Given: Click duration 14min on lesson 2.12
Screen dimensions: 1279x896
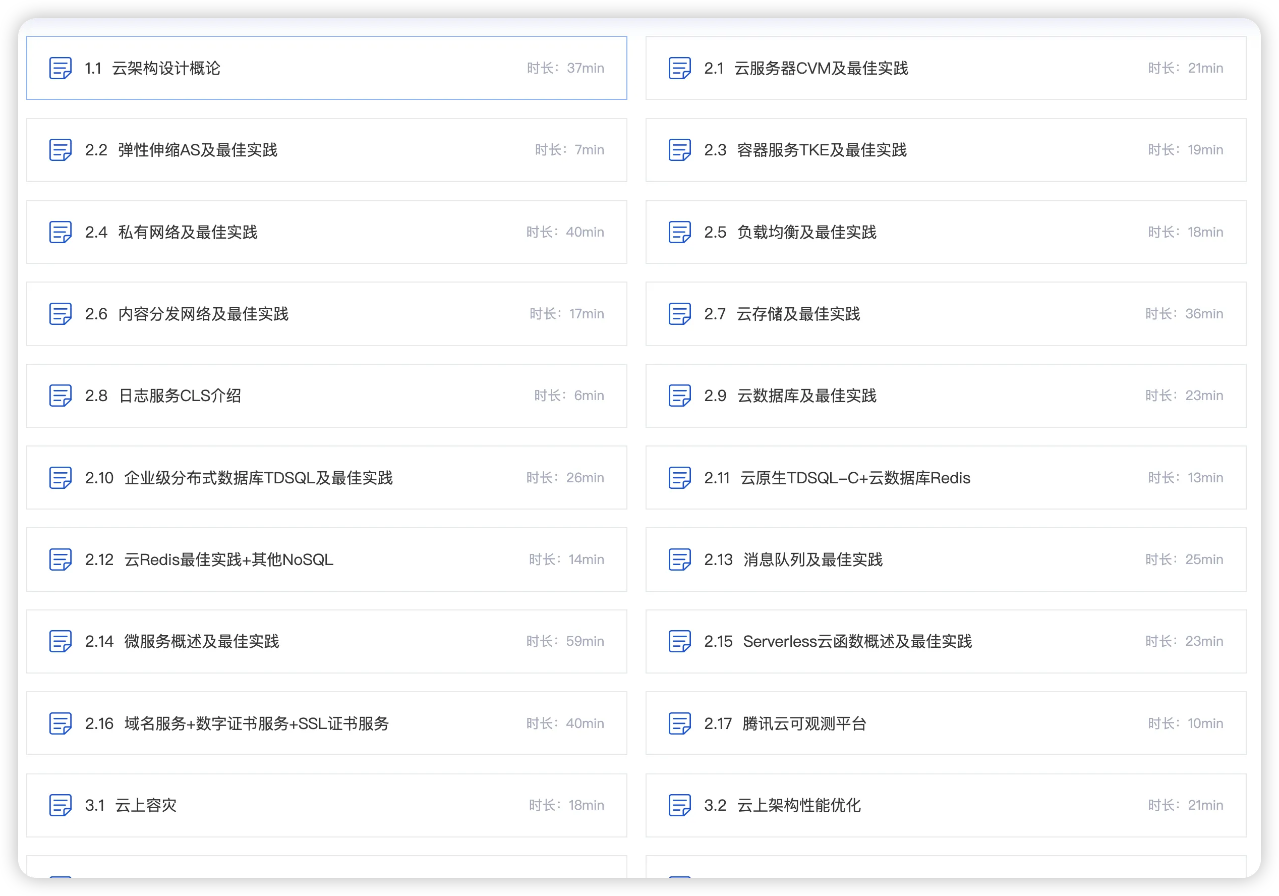Looking at the screenshot, I should click(x=566, y=559).
